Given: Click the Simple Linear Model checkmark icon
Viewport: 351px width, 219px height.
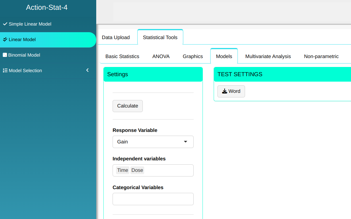Looking at the screenshot, I should (x=5, y=24).
